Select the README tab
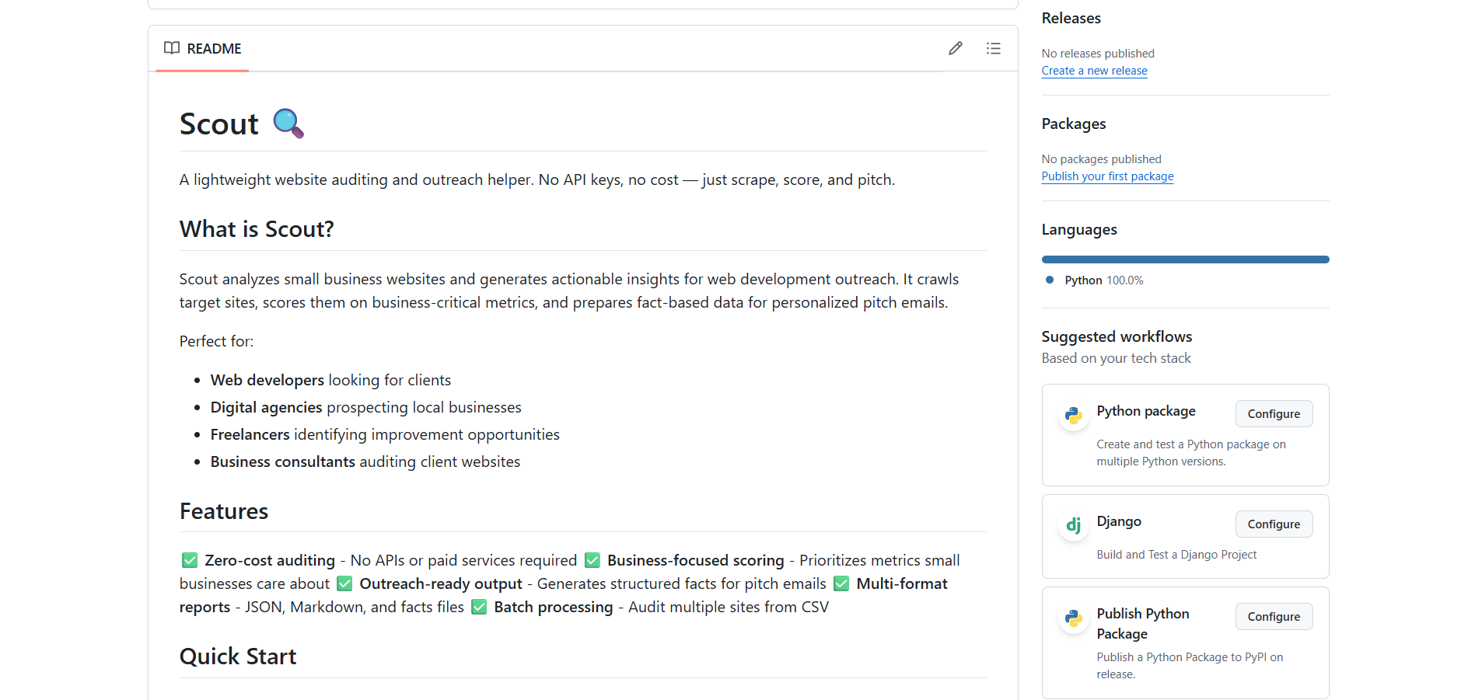This screenshot has width=1475, height=700. point(203,48)
